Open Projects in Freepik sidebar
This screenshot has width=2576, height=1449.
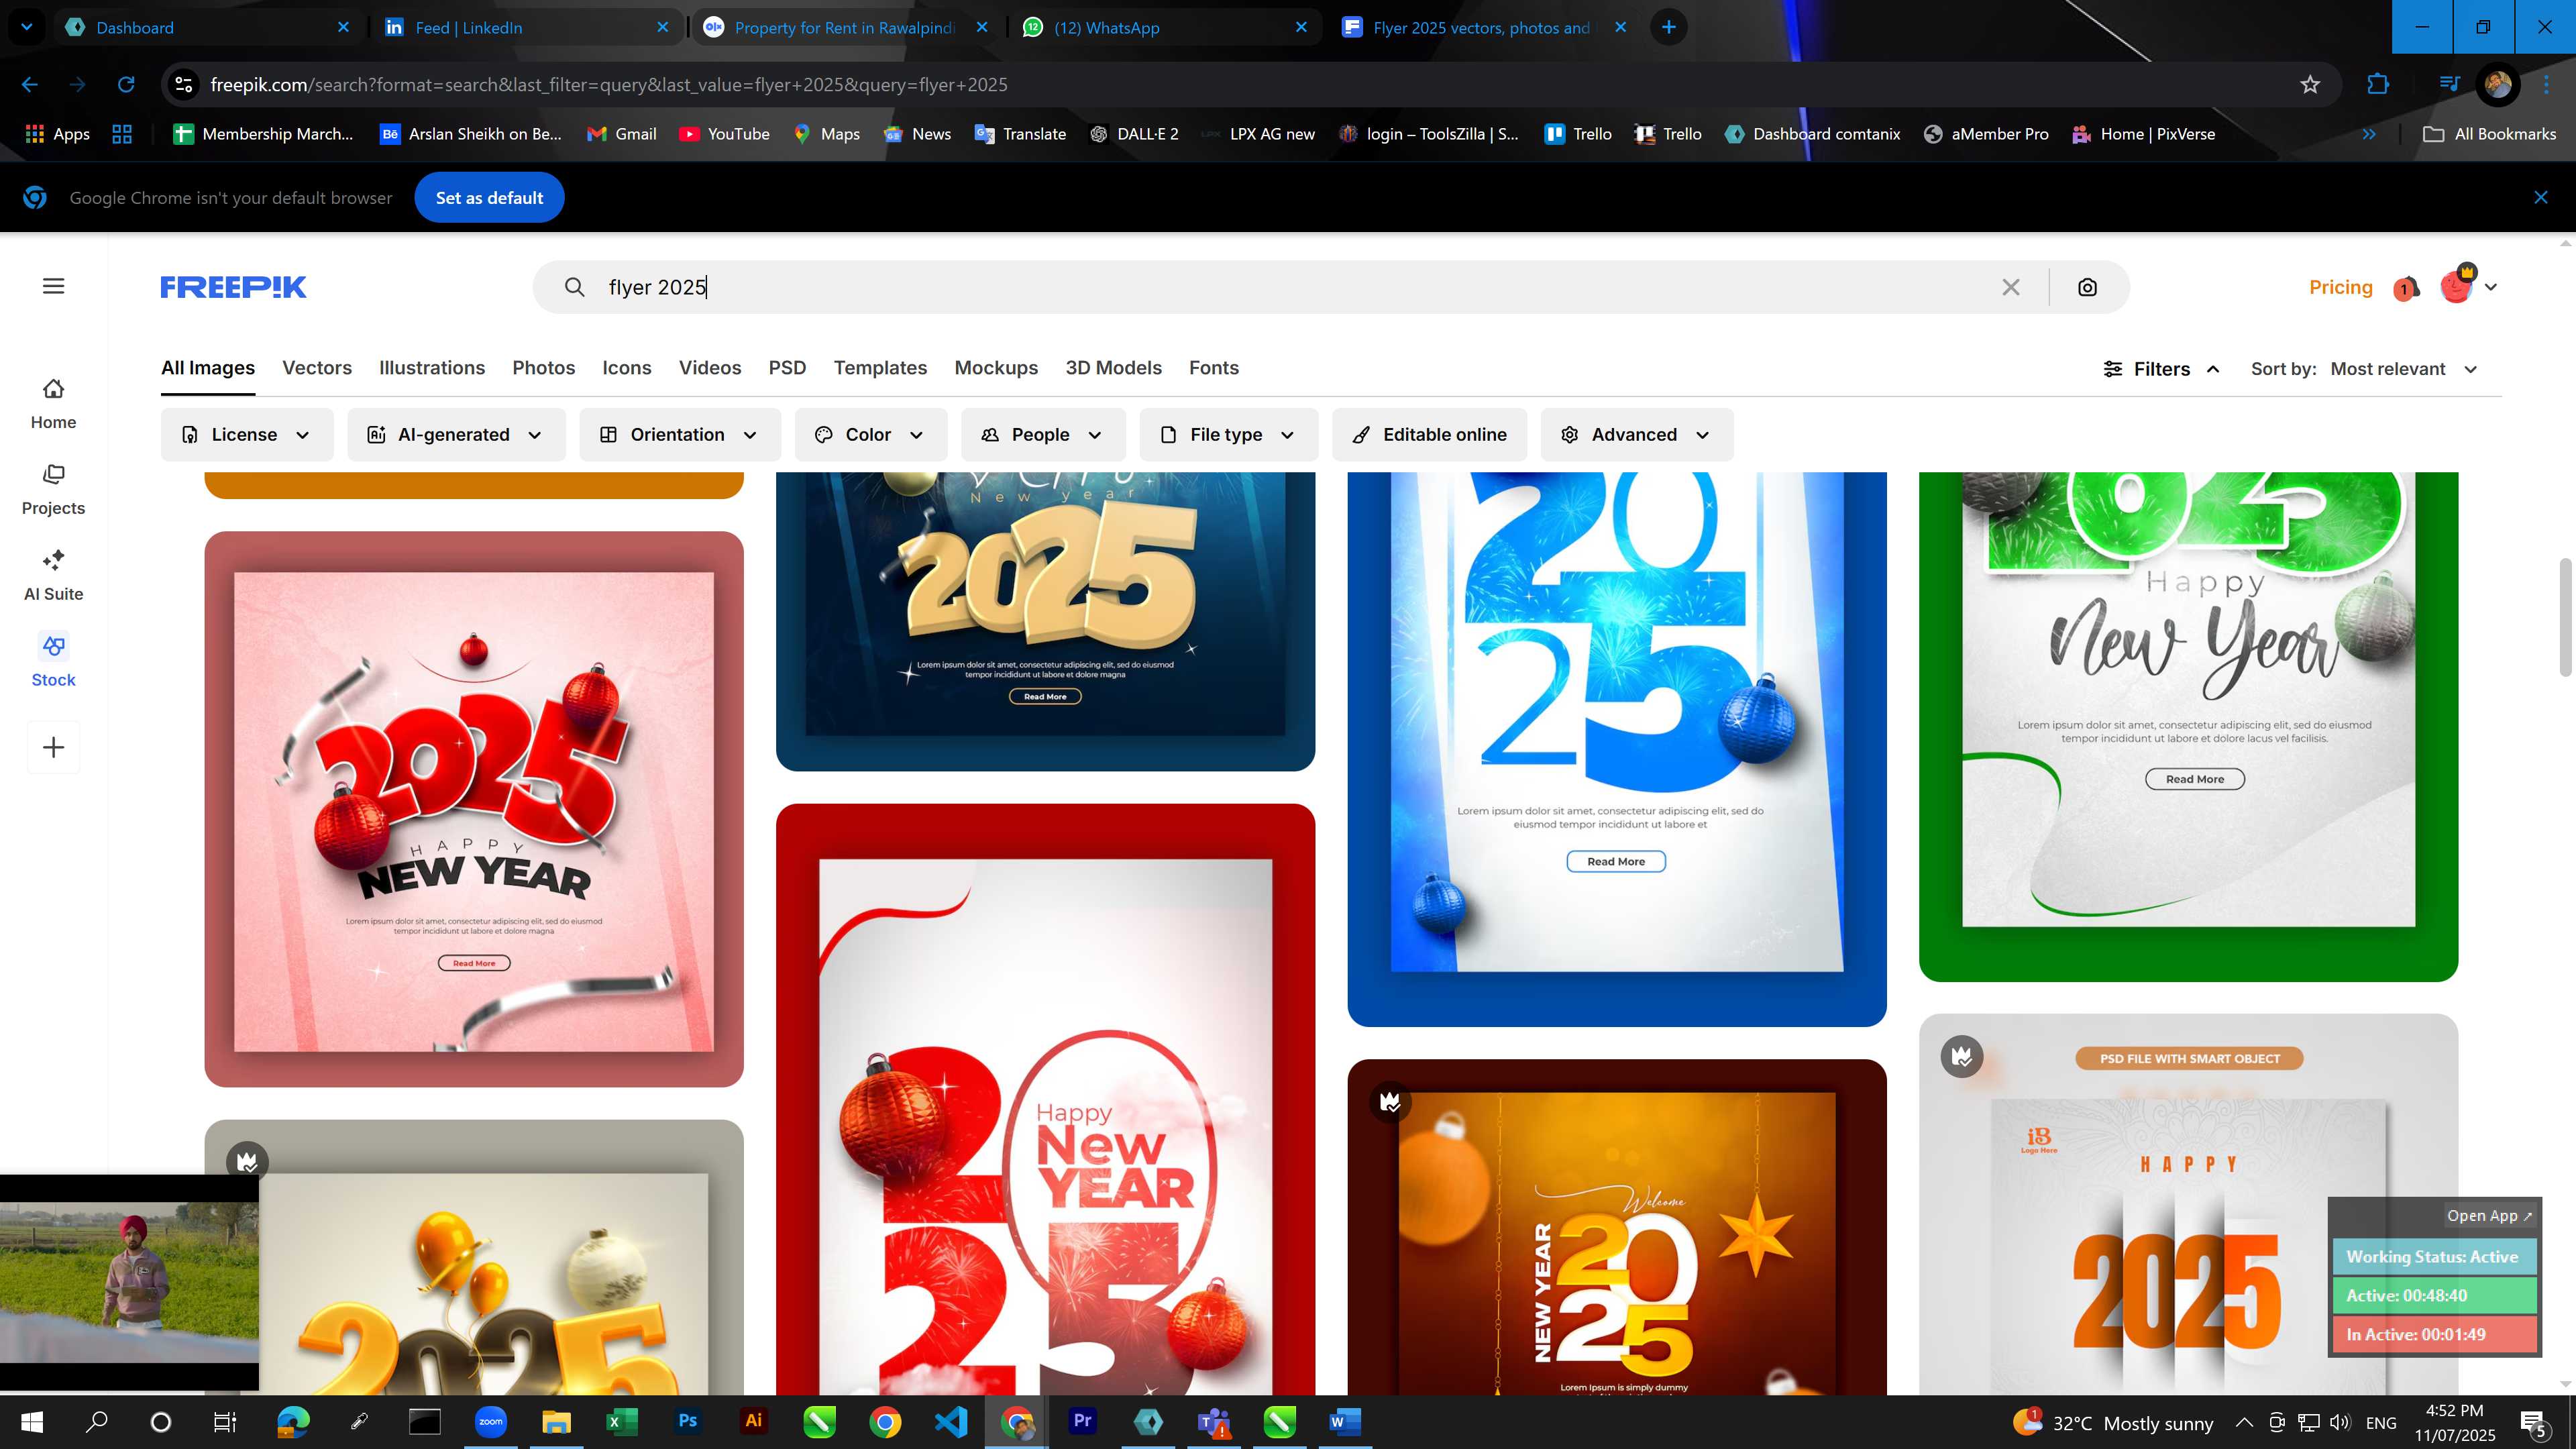point(54,490)
